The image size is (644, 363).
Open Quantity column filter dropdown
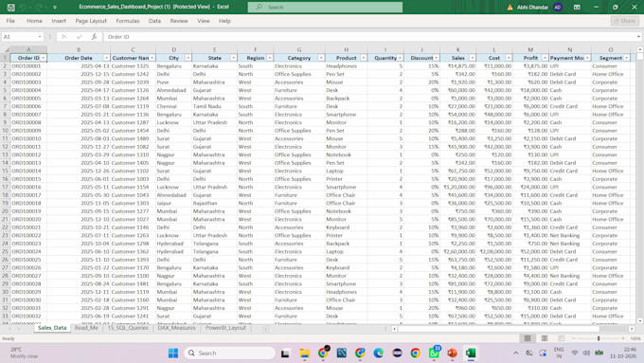[400, 58]
